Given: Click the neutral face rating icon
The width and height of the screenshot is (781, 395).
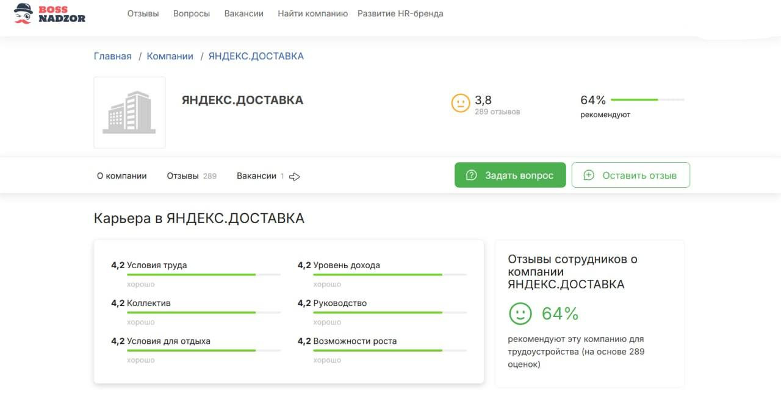Looking at the screenshot, I should click(461, 102).
